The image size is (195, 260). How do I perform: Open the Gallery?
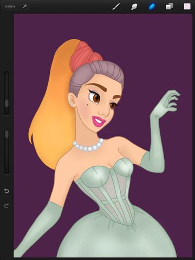[10, 6]
